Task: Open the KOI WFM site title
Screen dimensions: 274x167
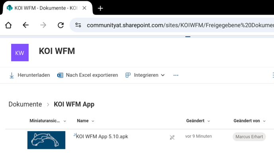Action: [57, 51]
